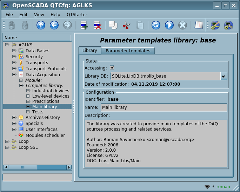Expand the Module: node

pyautogui.click(x=21, y=80)
